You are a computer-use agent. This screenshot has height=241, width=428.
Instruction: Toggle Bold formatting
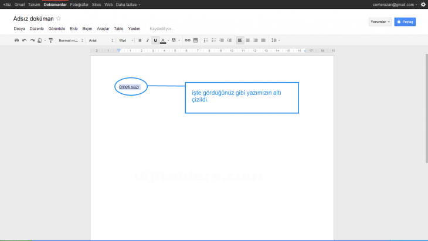140,40
